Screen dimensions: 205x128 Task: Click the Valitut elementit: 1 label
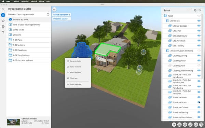pyautogui.click(x=61, y=15)
